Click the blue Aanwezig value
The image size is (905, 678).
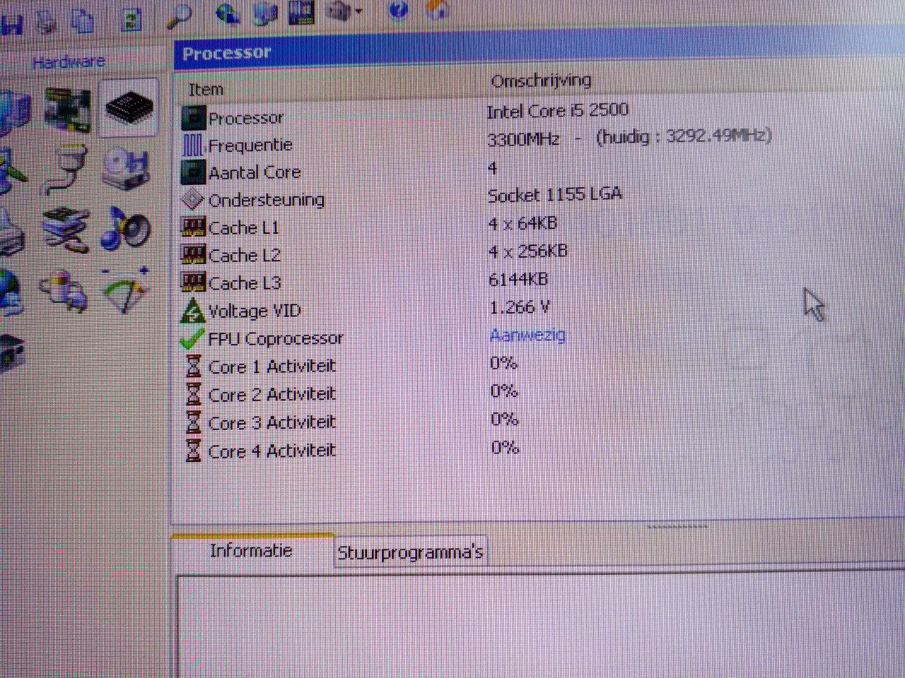(x=527, y=335)
